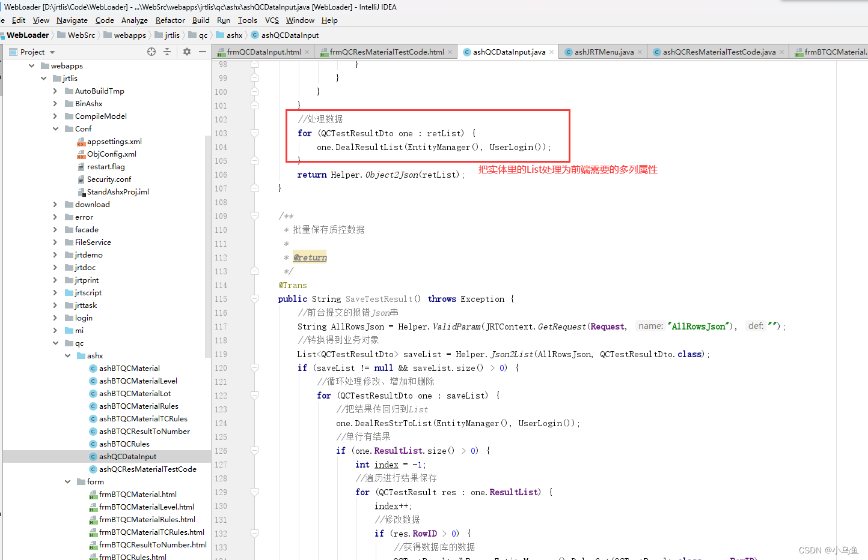The height and width of the screenshot is (560, 868).
Task: Close the ashQCDataInput.java tab
Action: coord(551,52)
